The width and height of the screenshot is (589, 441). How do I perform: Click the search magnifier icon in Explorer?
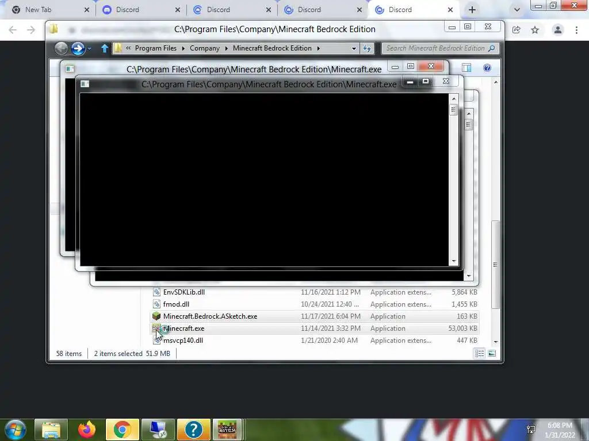491,48
